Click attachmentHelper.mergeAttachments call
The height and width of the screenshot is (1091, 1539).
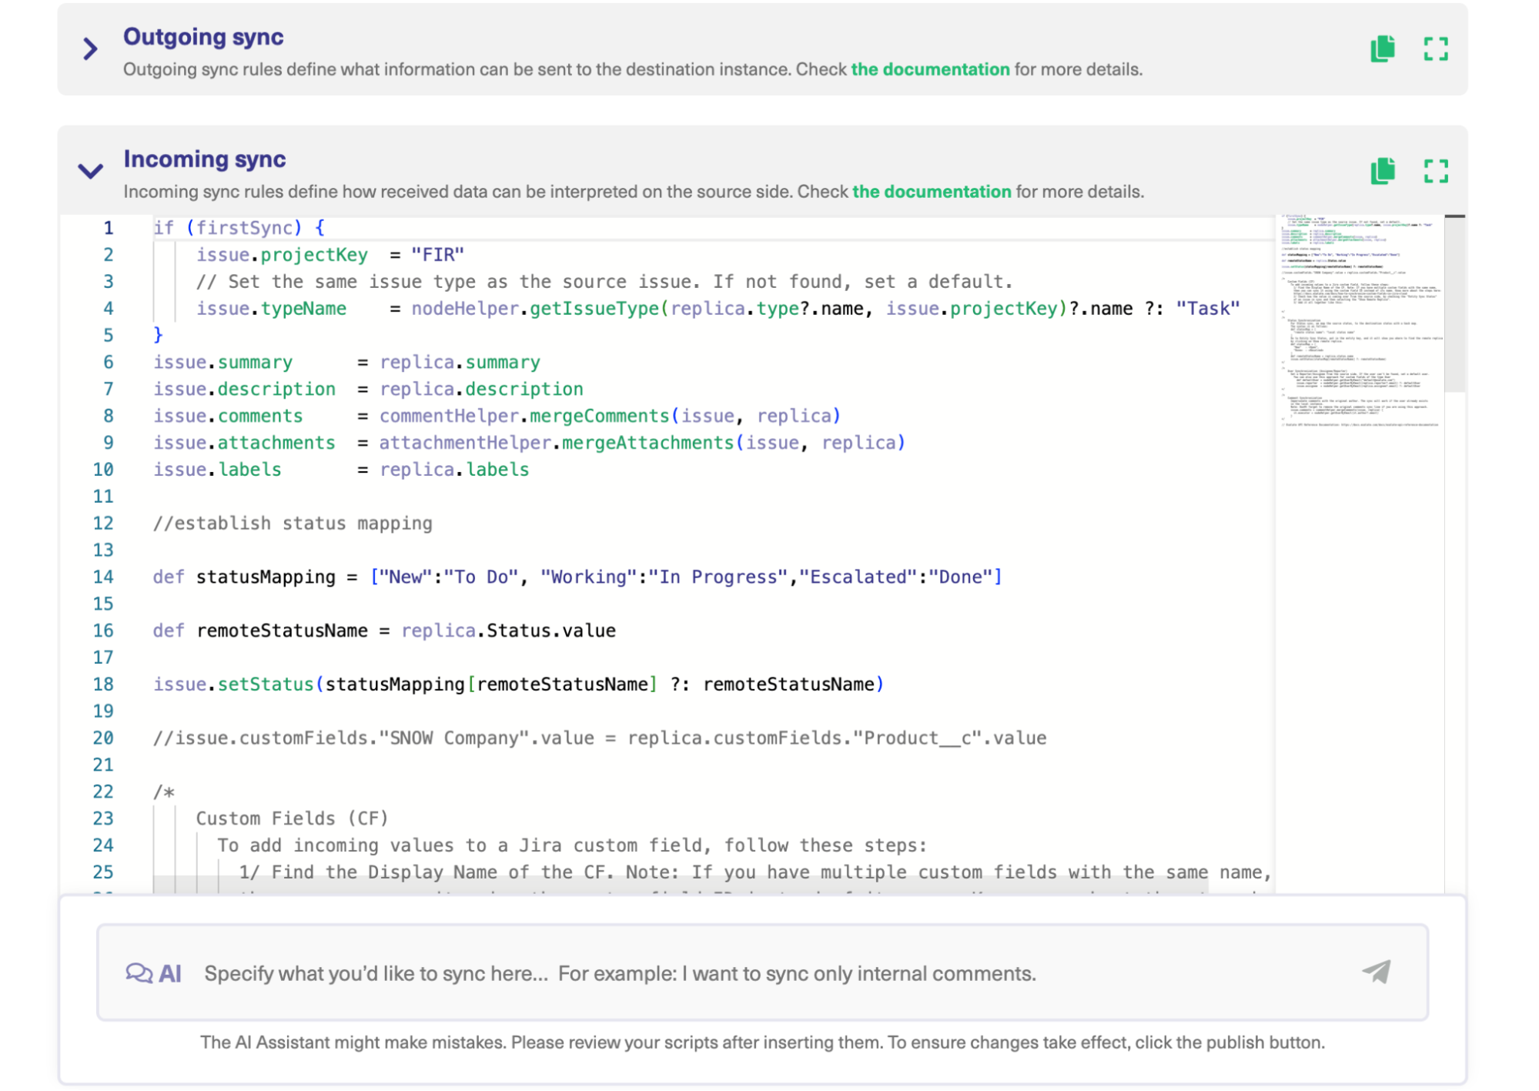641,443
